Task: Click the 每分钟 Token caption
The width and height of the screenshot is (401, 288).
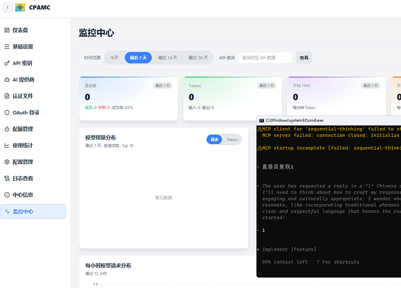Action: pyautogui.click(x=304, y=108)
